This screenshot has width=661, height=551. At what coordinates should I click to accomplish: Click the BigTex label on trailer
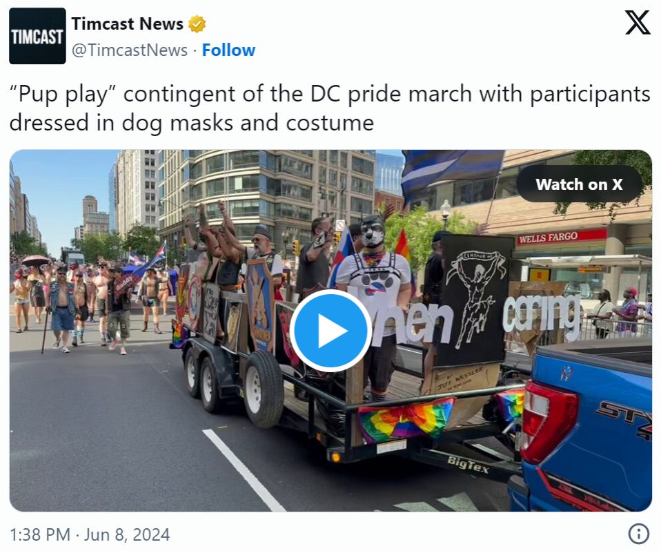(468, 465)
